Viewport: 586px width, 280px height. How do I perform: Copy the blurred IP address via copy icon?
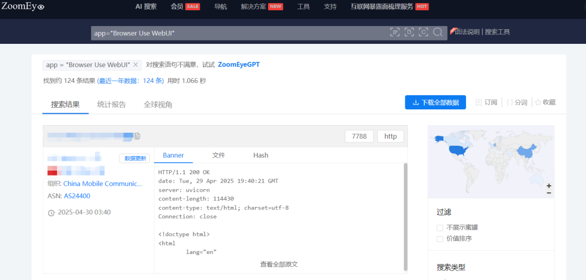(x=137, y=136)
